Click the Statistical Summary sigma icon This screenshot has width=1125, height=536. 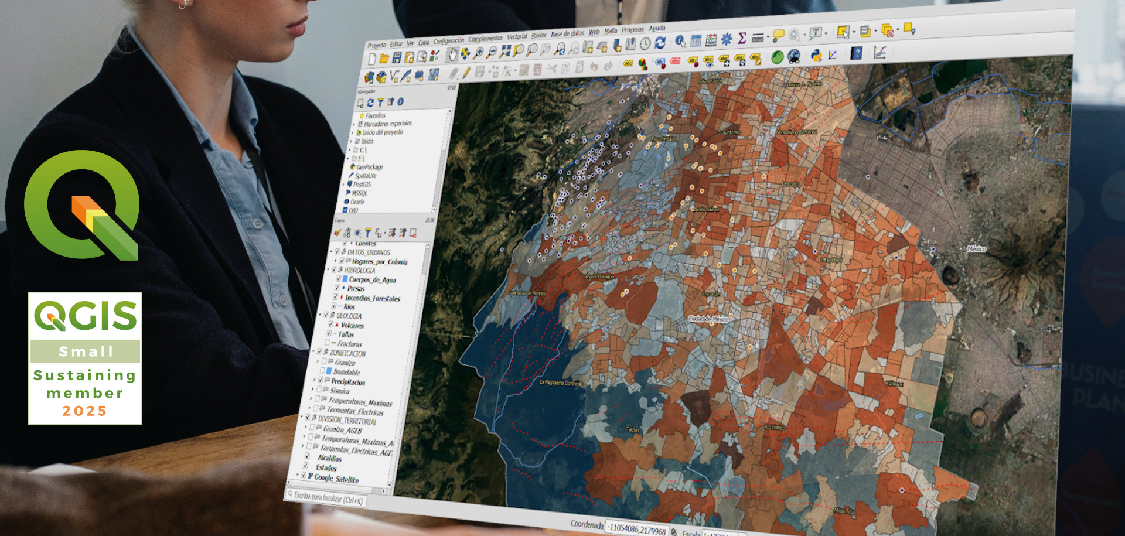[742, 37]
